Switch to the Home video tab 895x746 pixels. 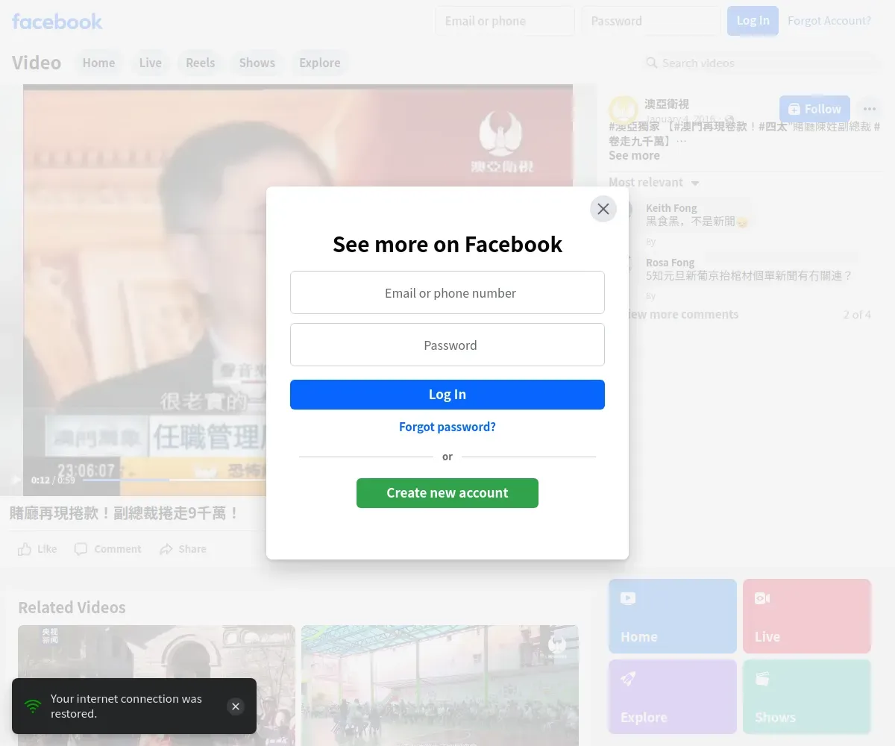[98, 63]
